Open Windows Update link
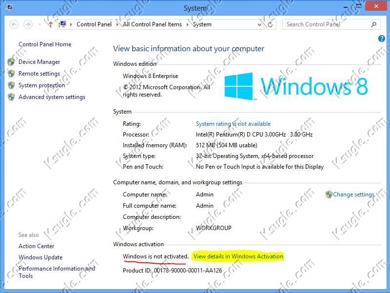This screenshot has height=293, width=390. pos(40,257)
